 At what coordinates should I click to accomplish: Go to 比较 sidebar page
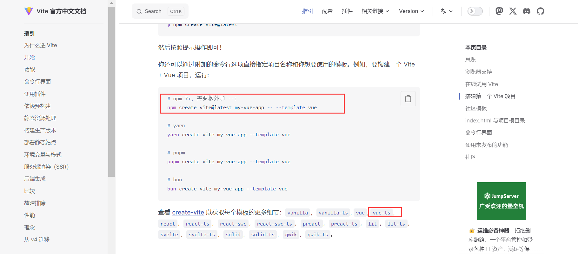[x=30, y=191]
